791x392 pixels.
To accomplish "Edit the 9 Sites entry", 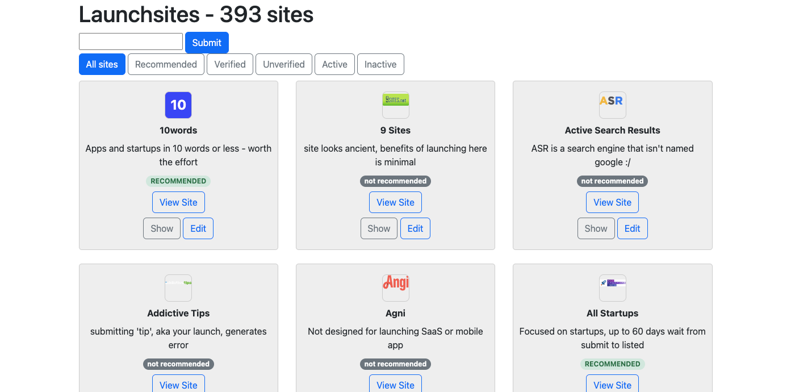I will (415, 228).
